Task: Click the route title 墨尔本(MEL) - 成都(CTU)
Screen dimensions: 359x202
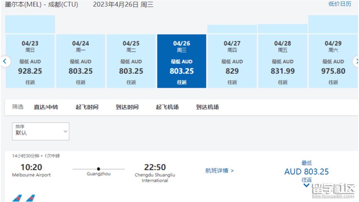Action: pyautogui.click(x=42, y=4)
